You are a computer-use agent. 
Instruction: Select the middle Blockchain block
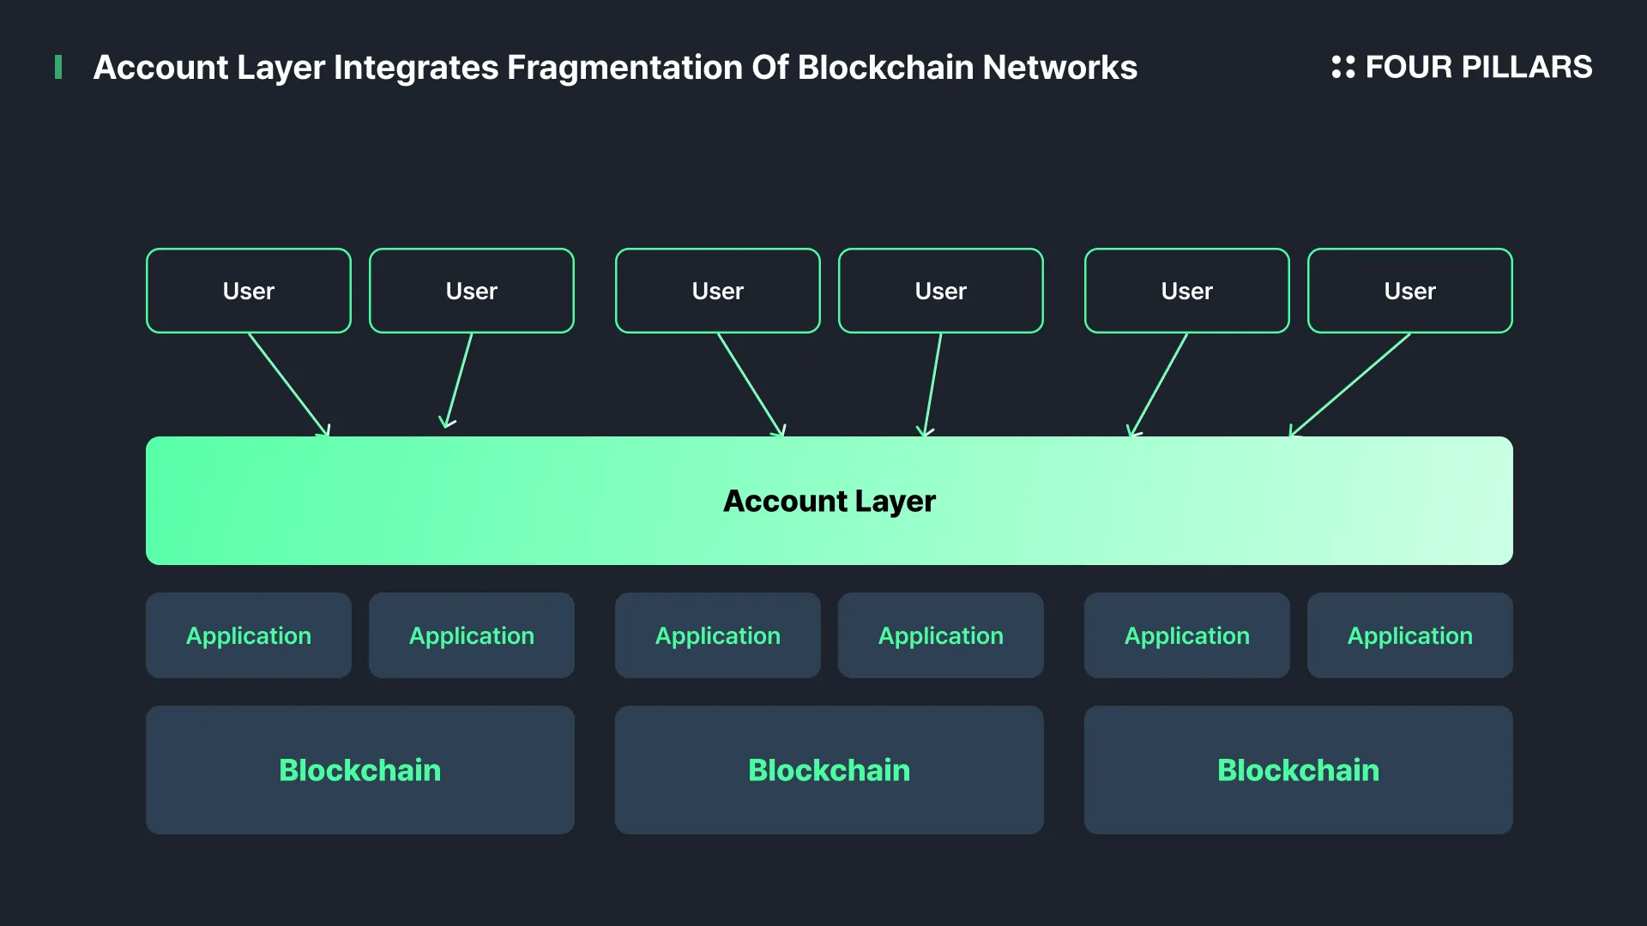(x=830, y=770)
